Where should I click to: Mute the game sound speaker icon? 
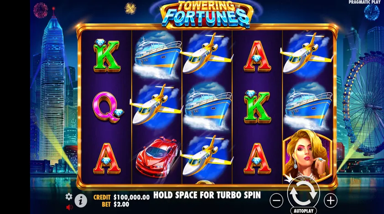(69, 207)
